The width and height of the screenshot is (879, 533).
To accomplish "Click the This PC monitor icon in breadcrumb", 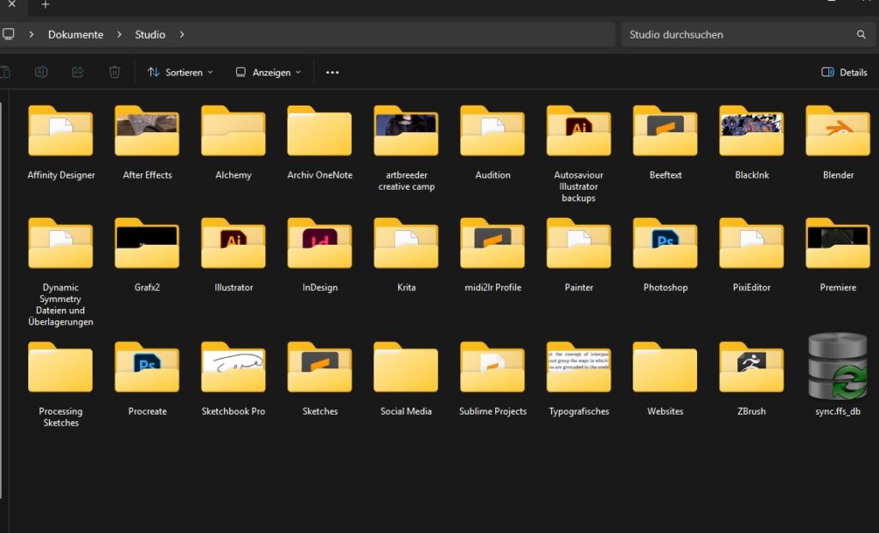I will [x=8, y=34].
